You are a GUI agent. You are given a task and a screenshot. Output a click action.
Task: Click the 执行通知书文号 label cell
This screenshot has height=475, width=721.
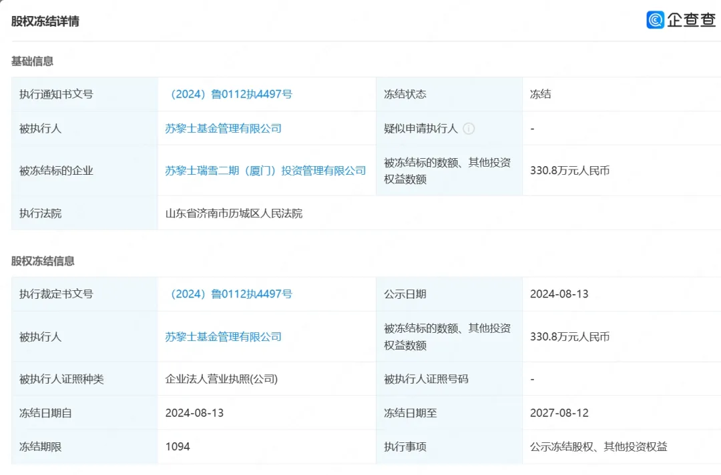(85, 94)
